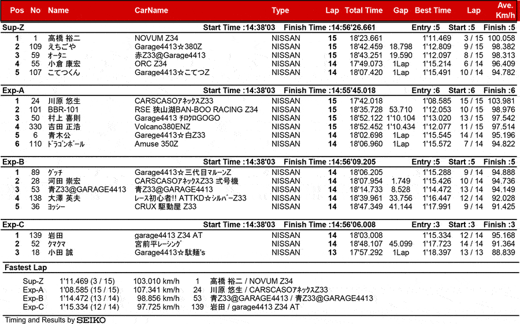Click the SEIKO logo in footer
The height and width of the screenshot is (324, 520).
coord(91,321)
